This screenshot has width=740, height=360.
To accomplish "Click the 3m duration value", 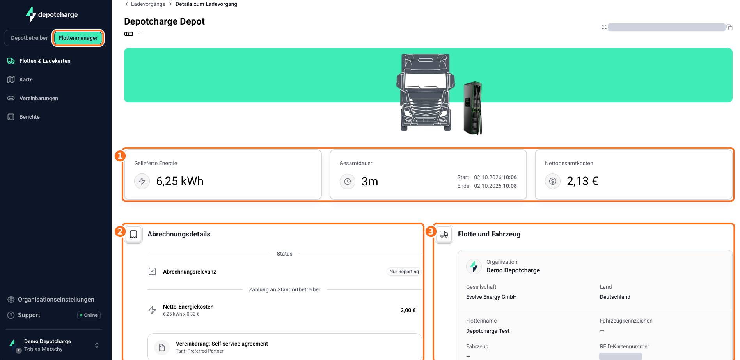I will click(370, 182).
